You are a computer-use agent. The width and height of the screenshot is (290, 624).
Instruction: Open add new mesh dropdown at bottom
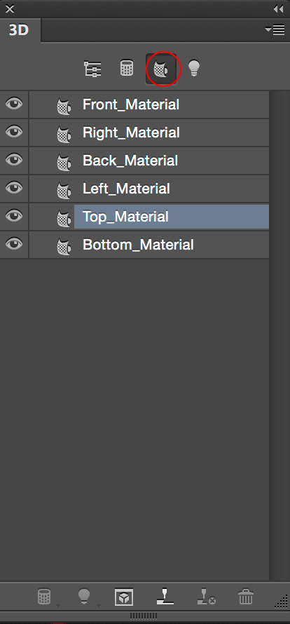47,597
